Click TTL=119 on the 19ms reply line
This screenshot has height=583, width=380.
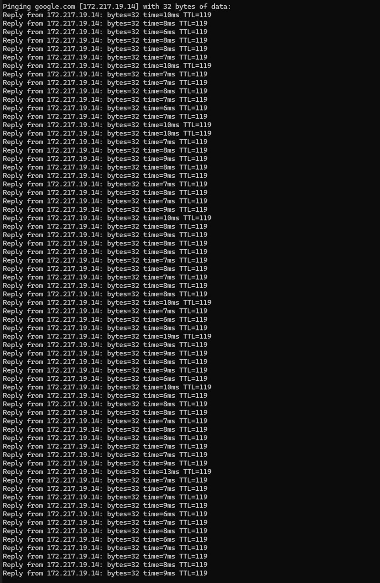[x=197, y=336]
